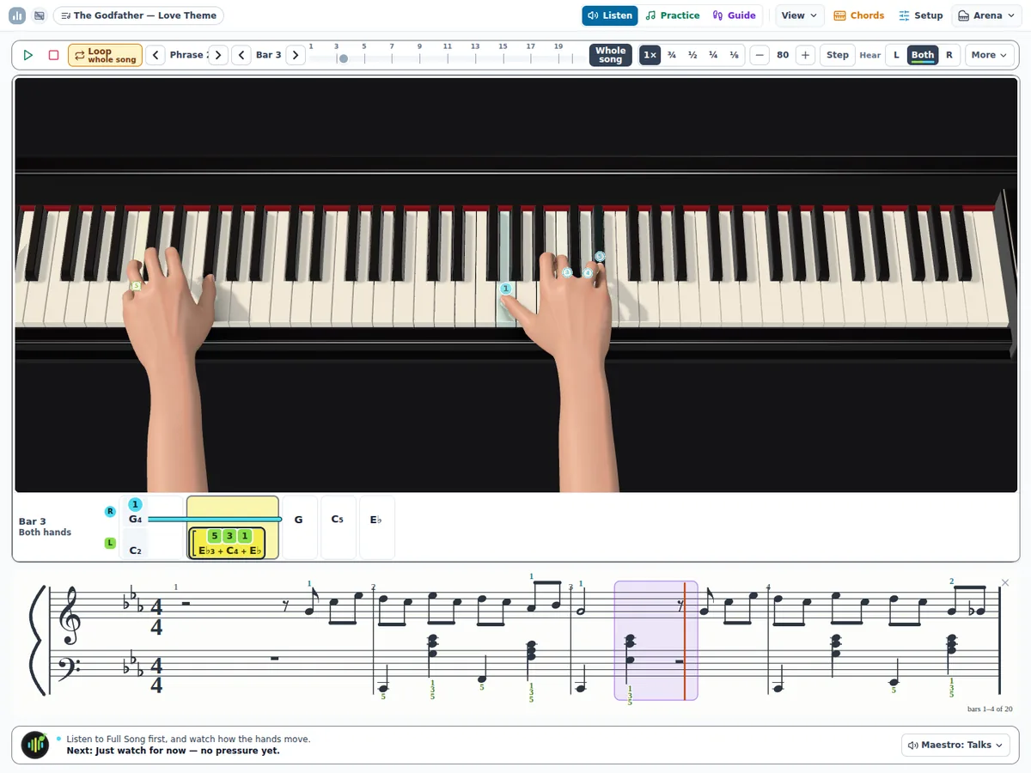
Task: Select the Whole song button
Action: point(610,55)
